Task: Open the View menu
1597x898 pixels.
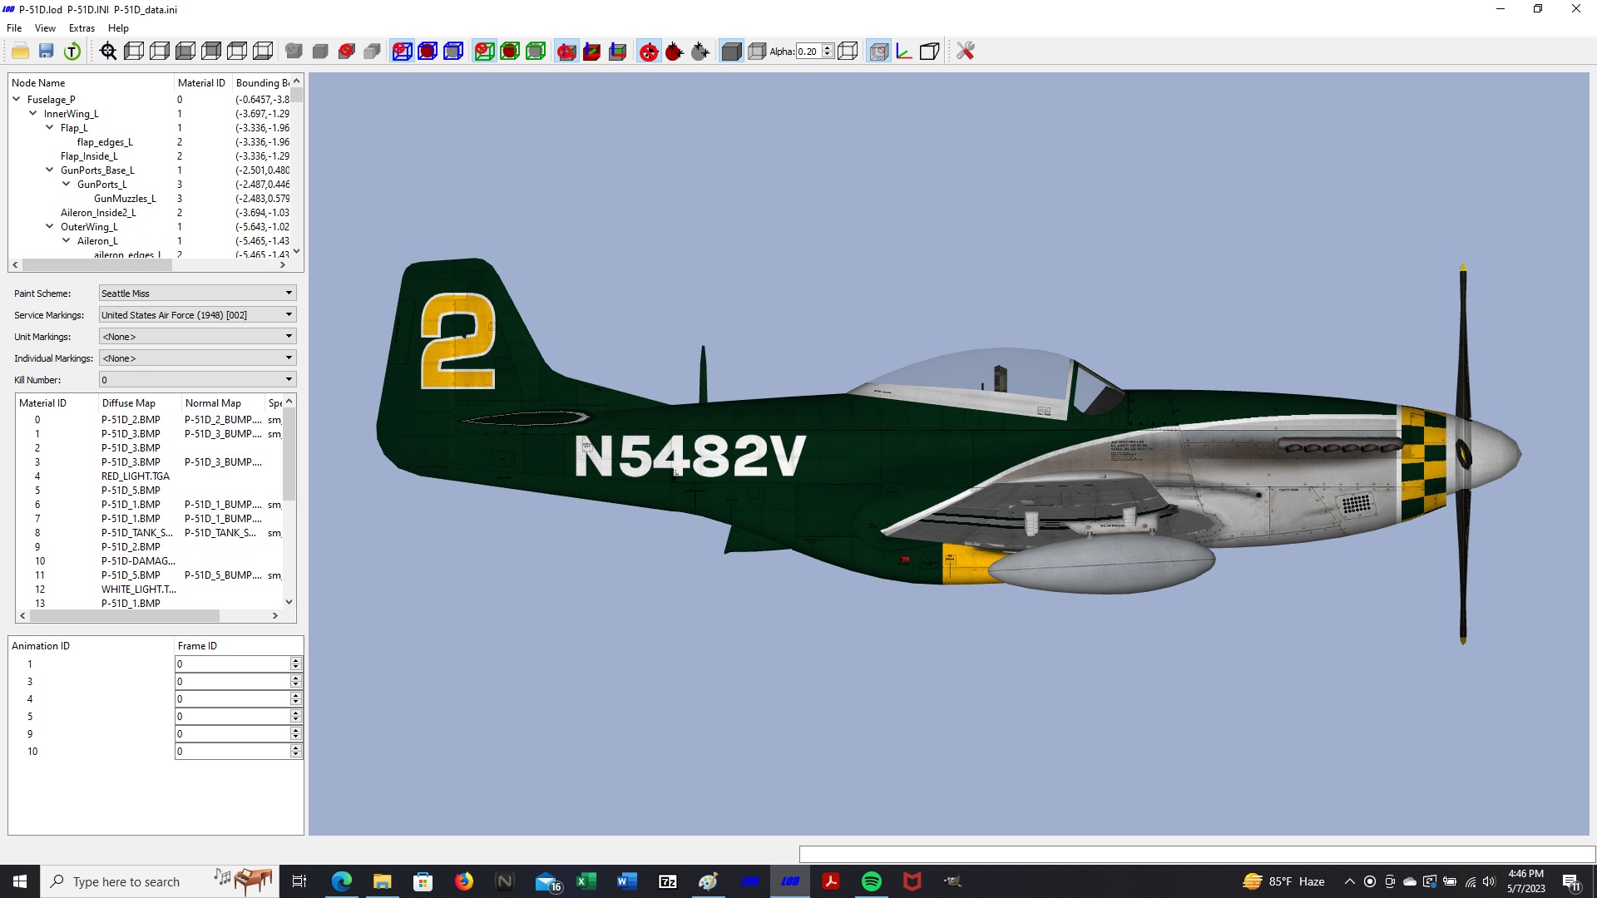Action: pyautogui.click(x=45, y=28)
